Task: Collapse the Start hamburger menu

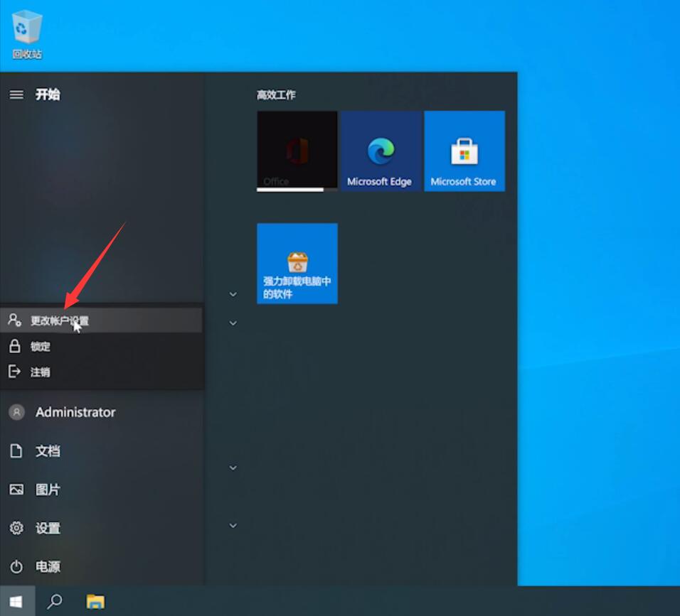Action: click(x=16, y=94)
